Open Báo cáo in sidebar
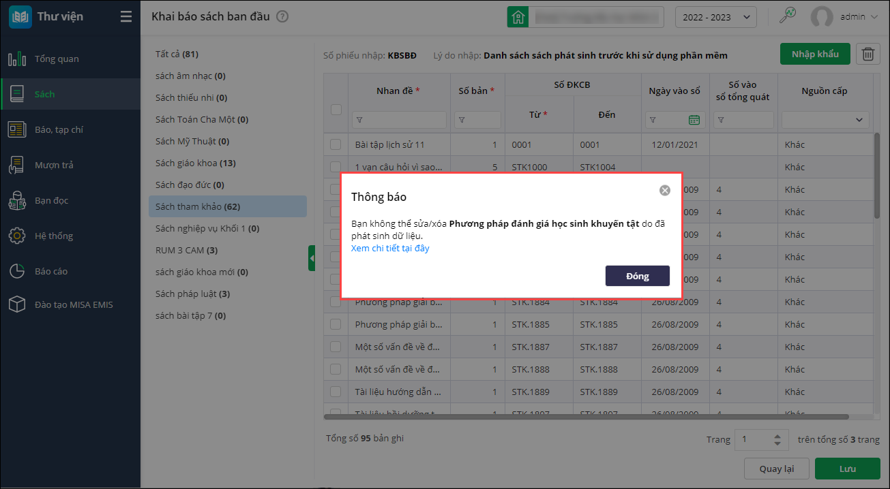This screenshot has height=489, width=890. pyautogui.click(x=70, y=271)
